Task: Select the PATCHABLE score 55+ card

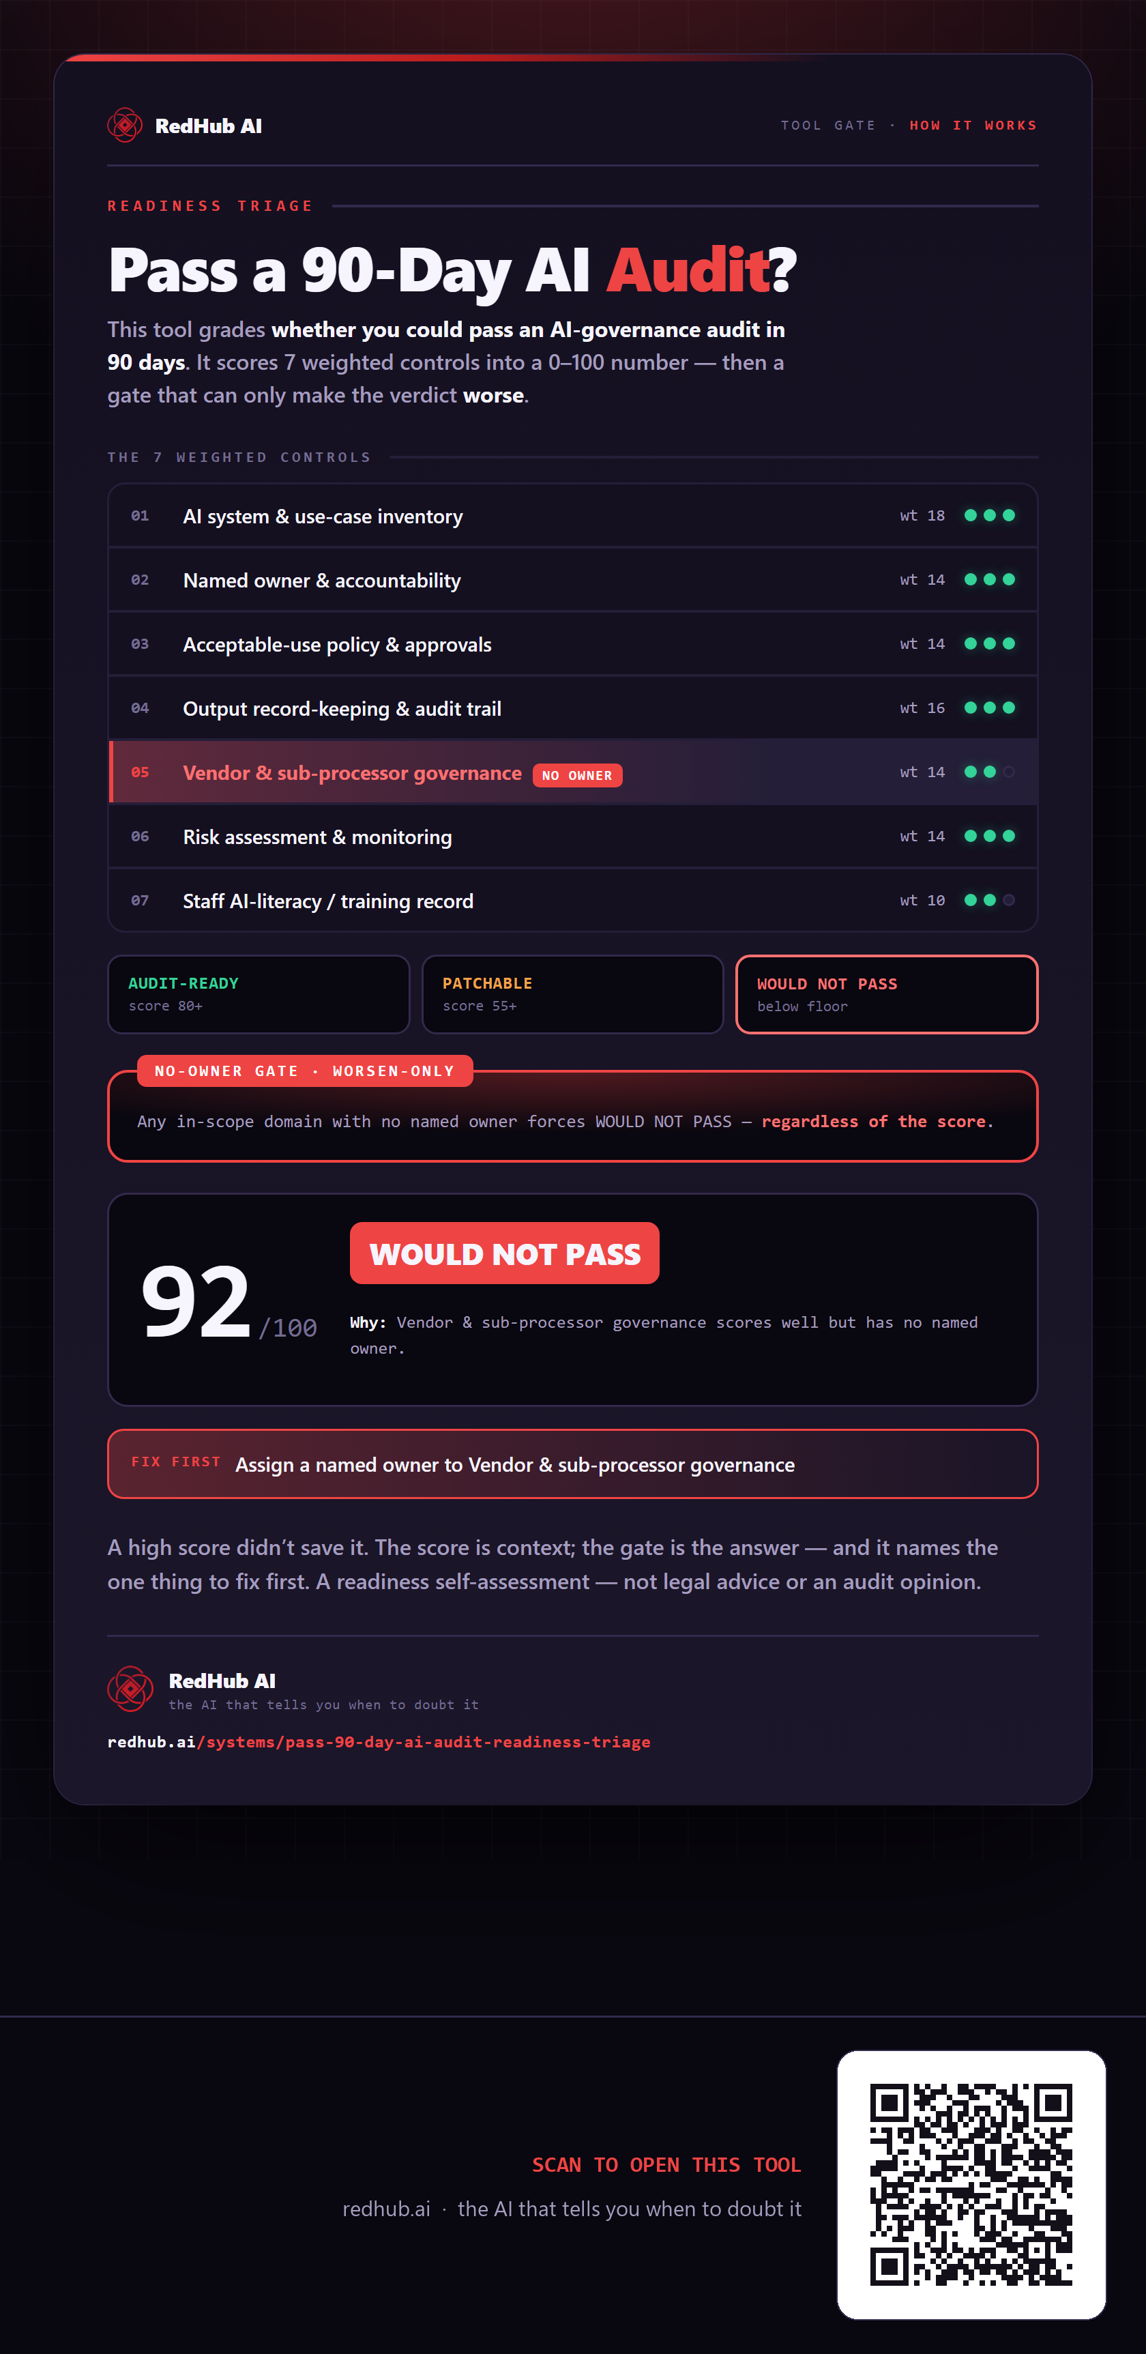Action: coord(573,994)
